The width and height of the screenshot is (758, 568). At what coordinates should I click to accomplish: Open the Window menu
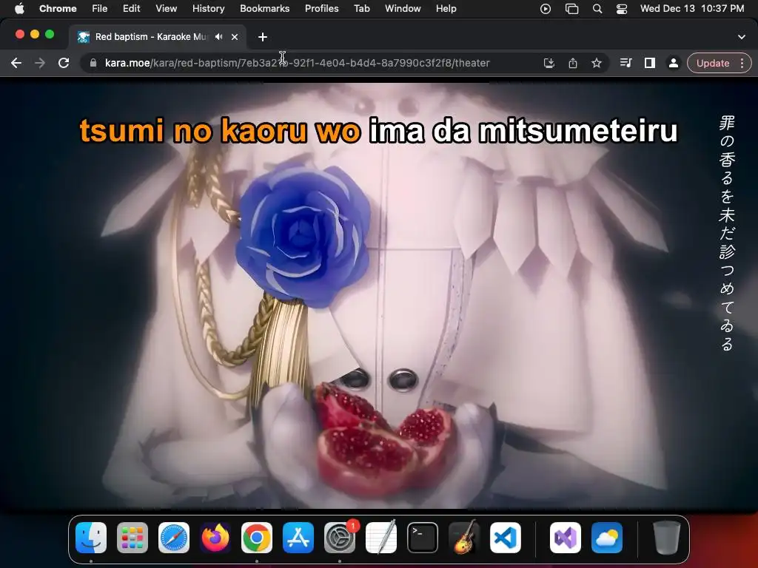point(403,8)
